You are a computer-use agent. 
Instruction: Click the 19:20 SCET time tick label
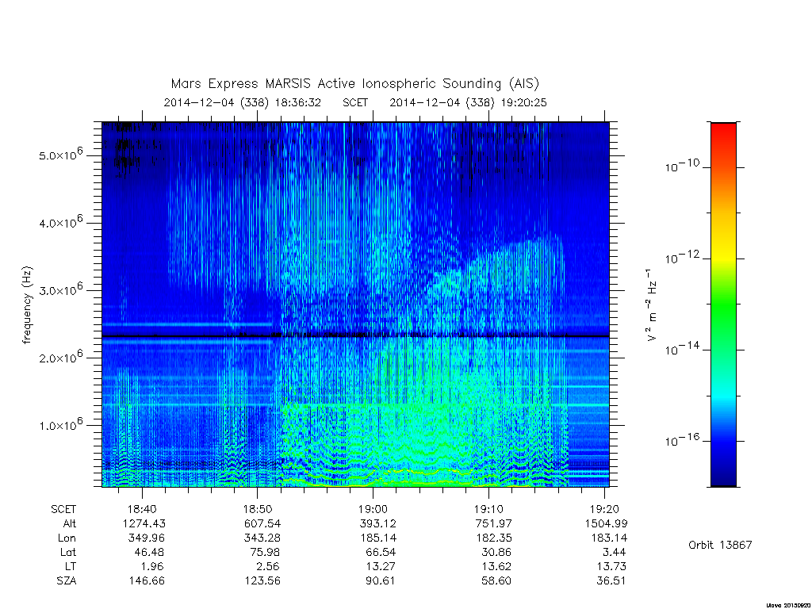click(x=604, y=509)
